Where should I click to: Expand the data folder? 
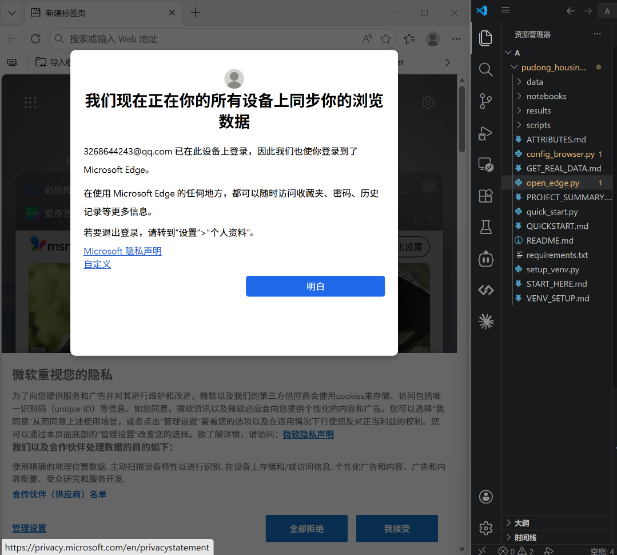coord(534,82)
